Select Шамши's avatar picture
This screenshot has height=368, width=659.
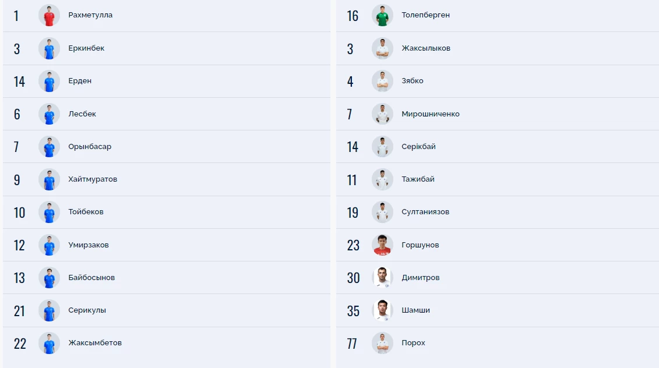tap(382, 310)
